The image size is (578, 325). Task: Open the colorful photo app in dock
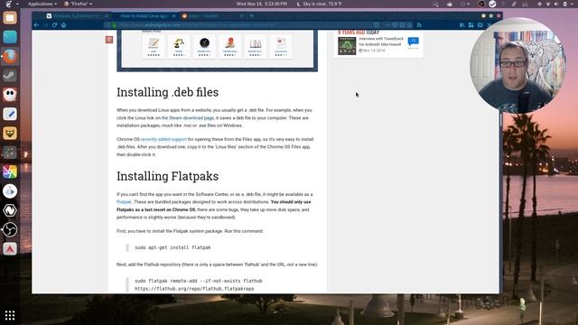[10, 172]
